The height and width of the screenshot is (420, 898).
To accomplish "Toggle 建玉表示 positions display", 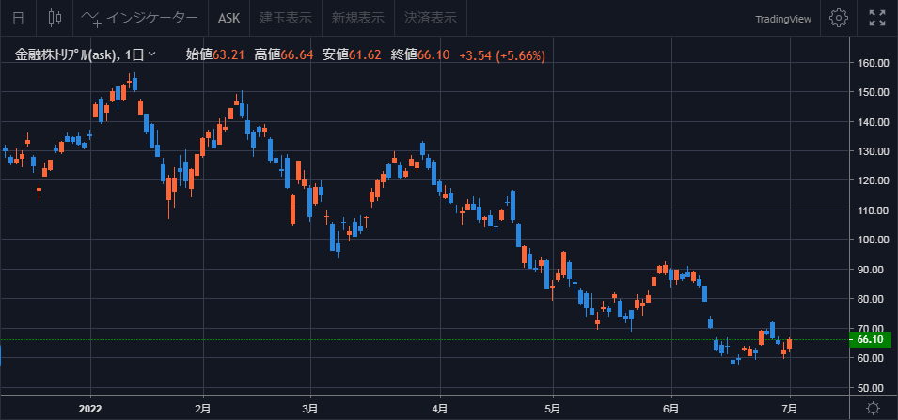I will [286, 18].
